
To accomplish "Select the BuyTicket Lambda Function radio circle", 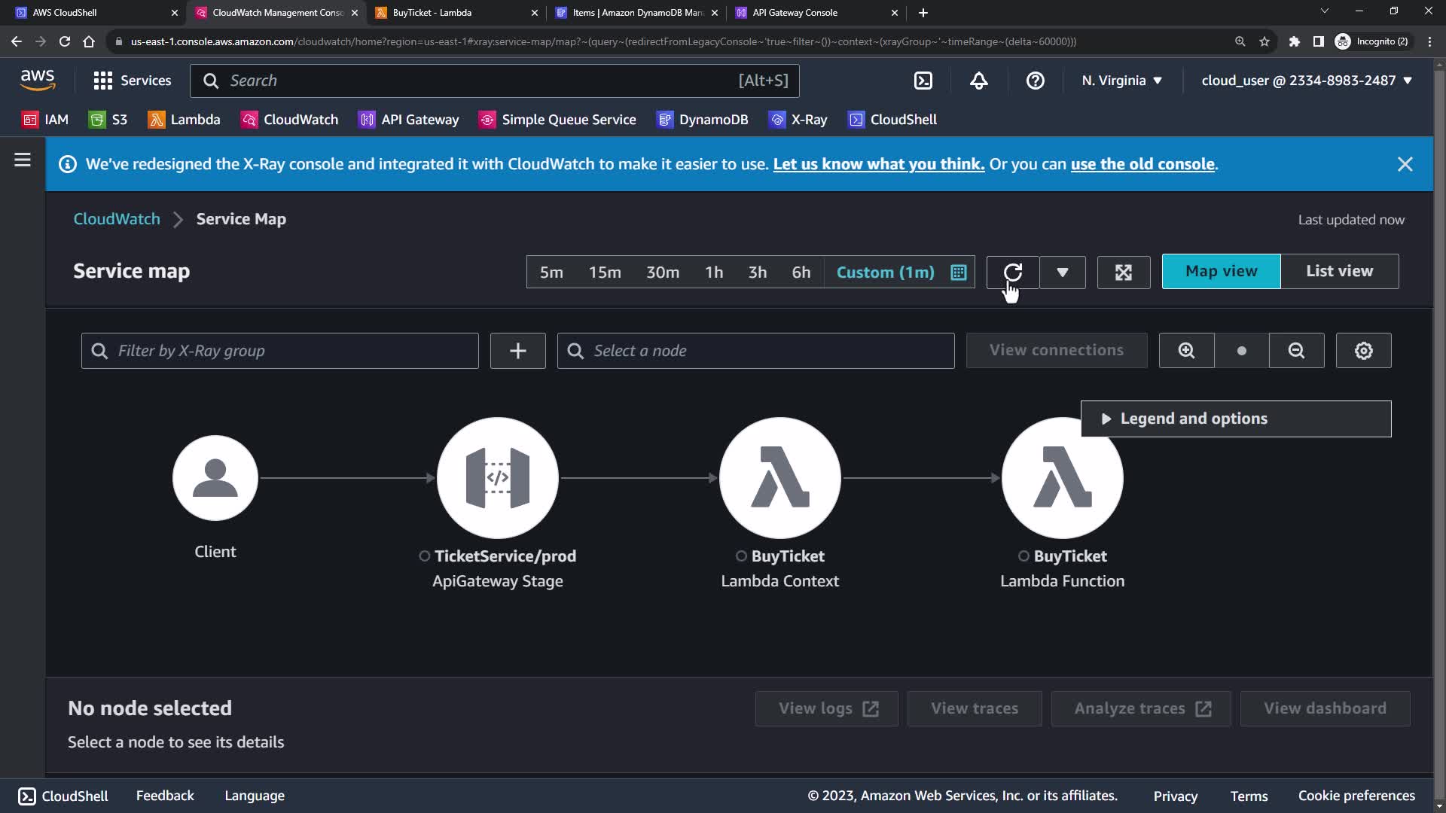I will pos(1023,556).
